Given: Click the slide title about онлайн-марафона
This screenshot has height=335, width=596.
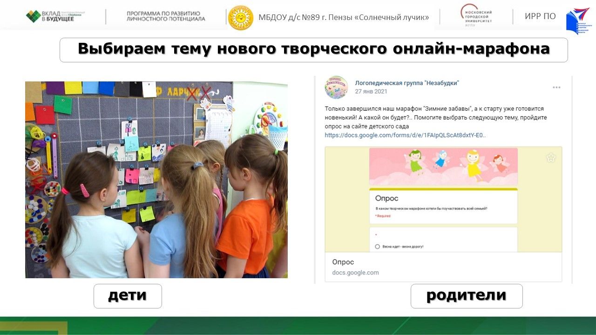Looking at the screenshot, I should [313, 49].
